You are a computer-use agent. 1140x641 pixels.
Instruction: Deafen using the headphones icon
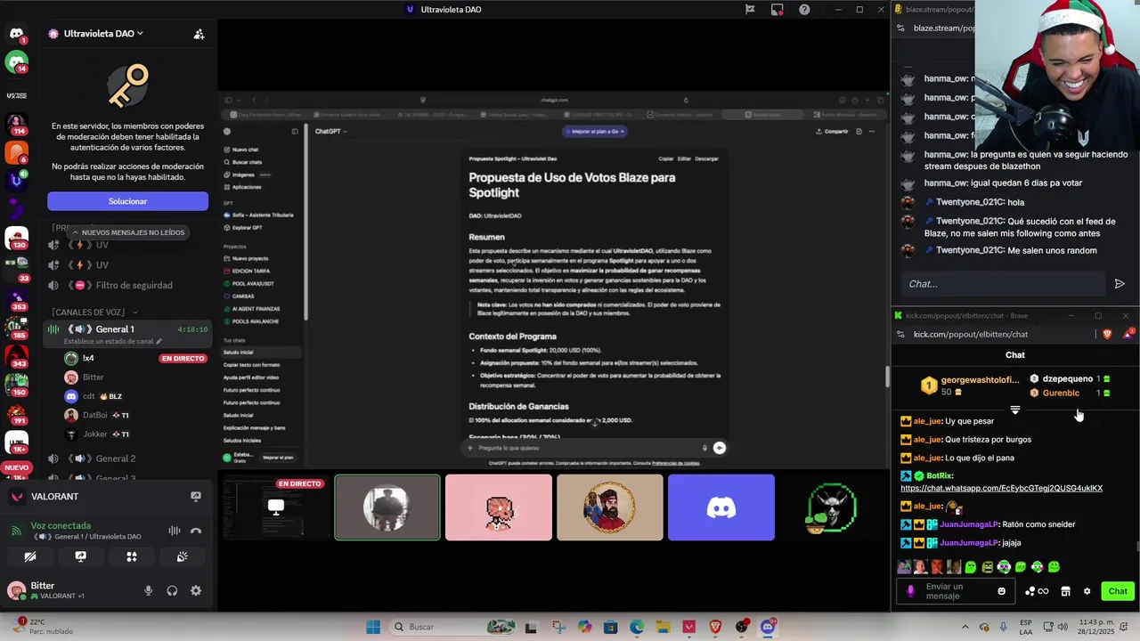pos(172,590)
